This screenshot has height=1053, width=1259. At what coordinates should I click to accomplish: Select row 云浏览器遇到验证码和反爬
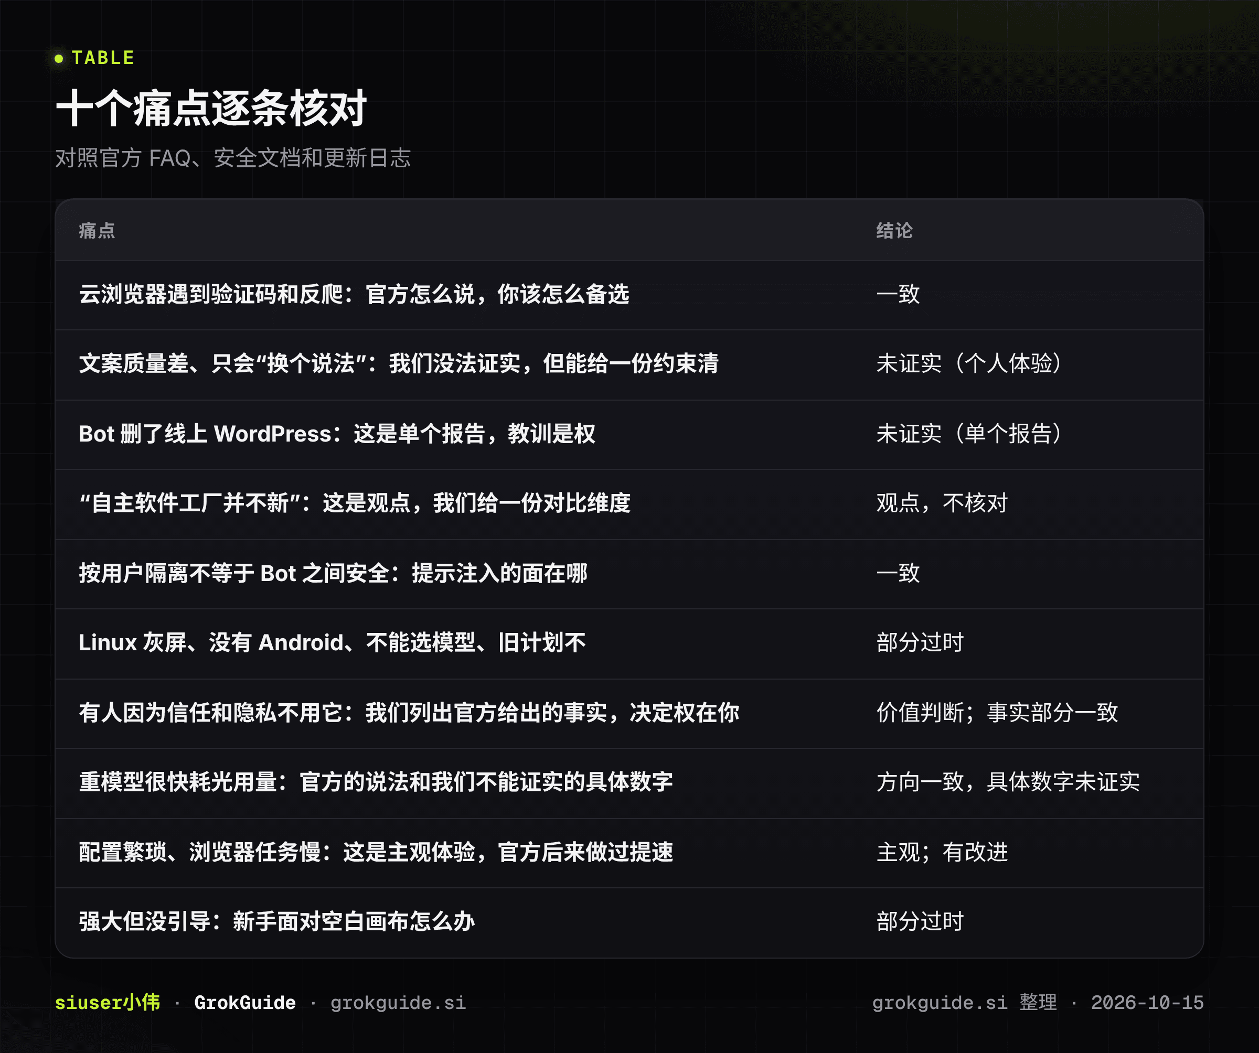[629, 295]
